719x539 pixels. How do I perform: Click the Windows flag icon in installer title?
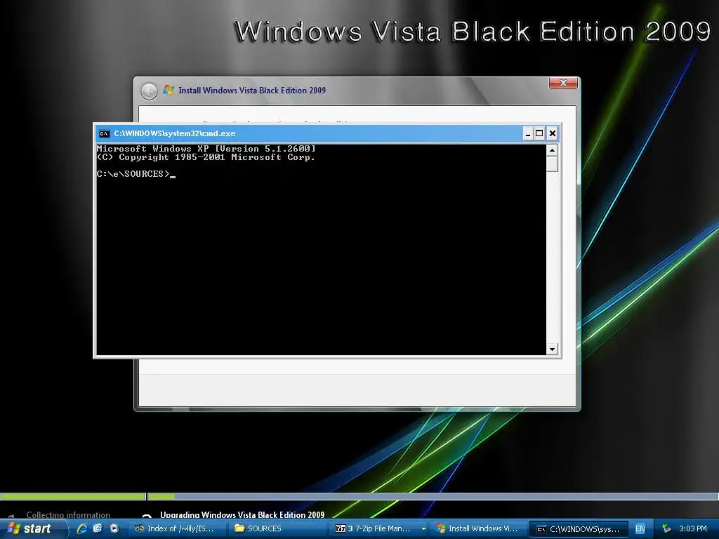coord(169,90)
